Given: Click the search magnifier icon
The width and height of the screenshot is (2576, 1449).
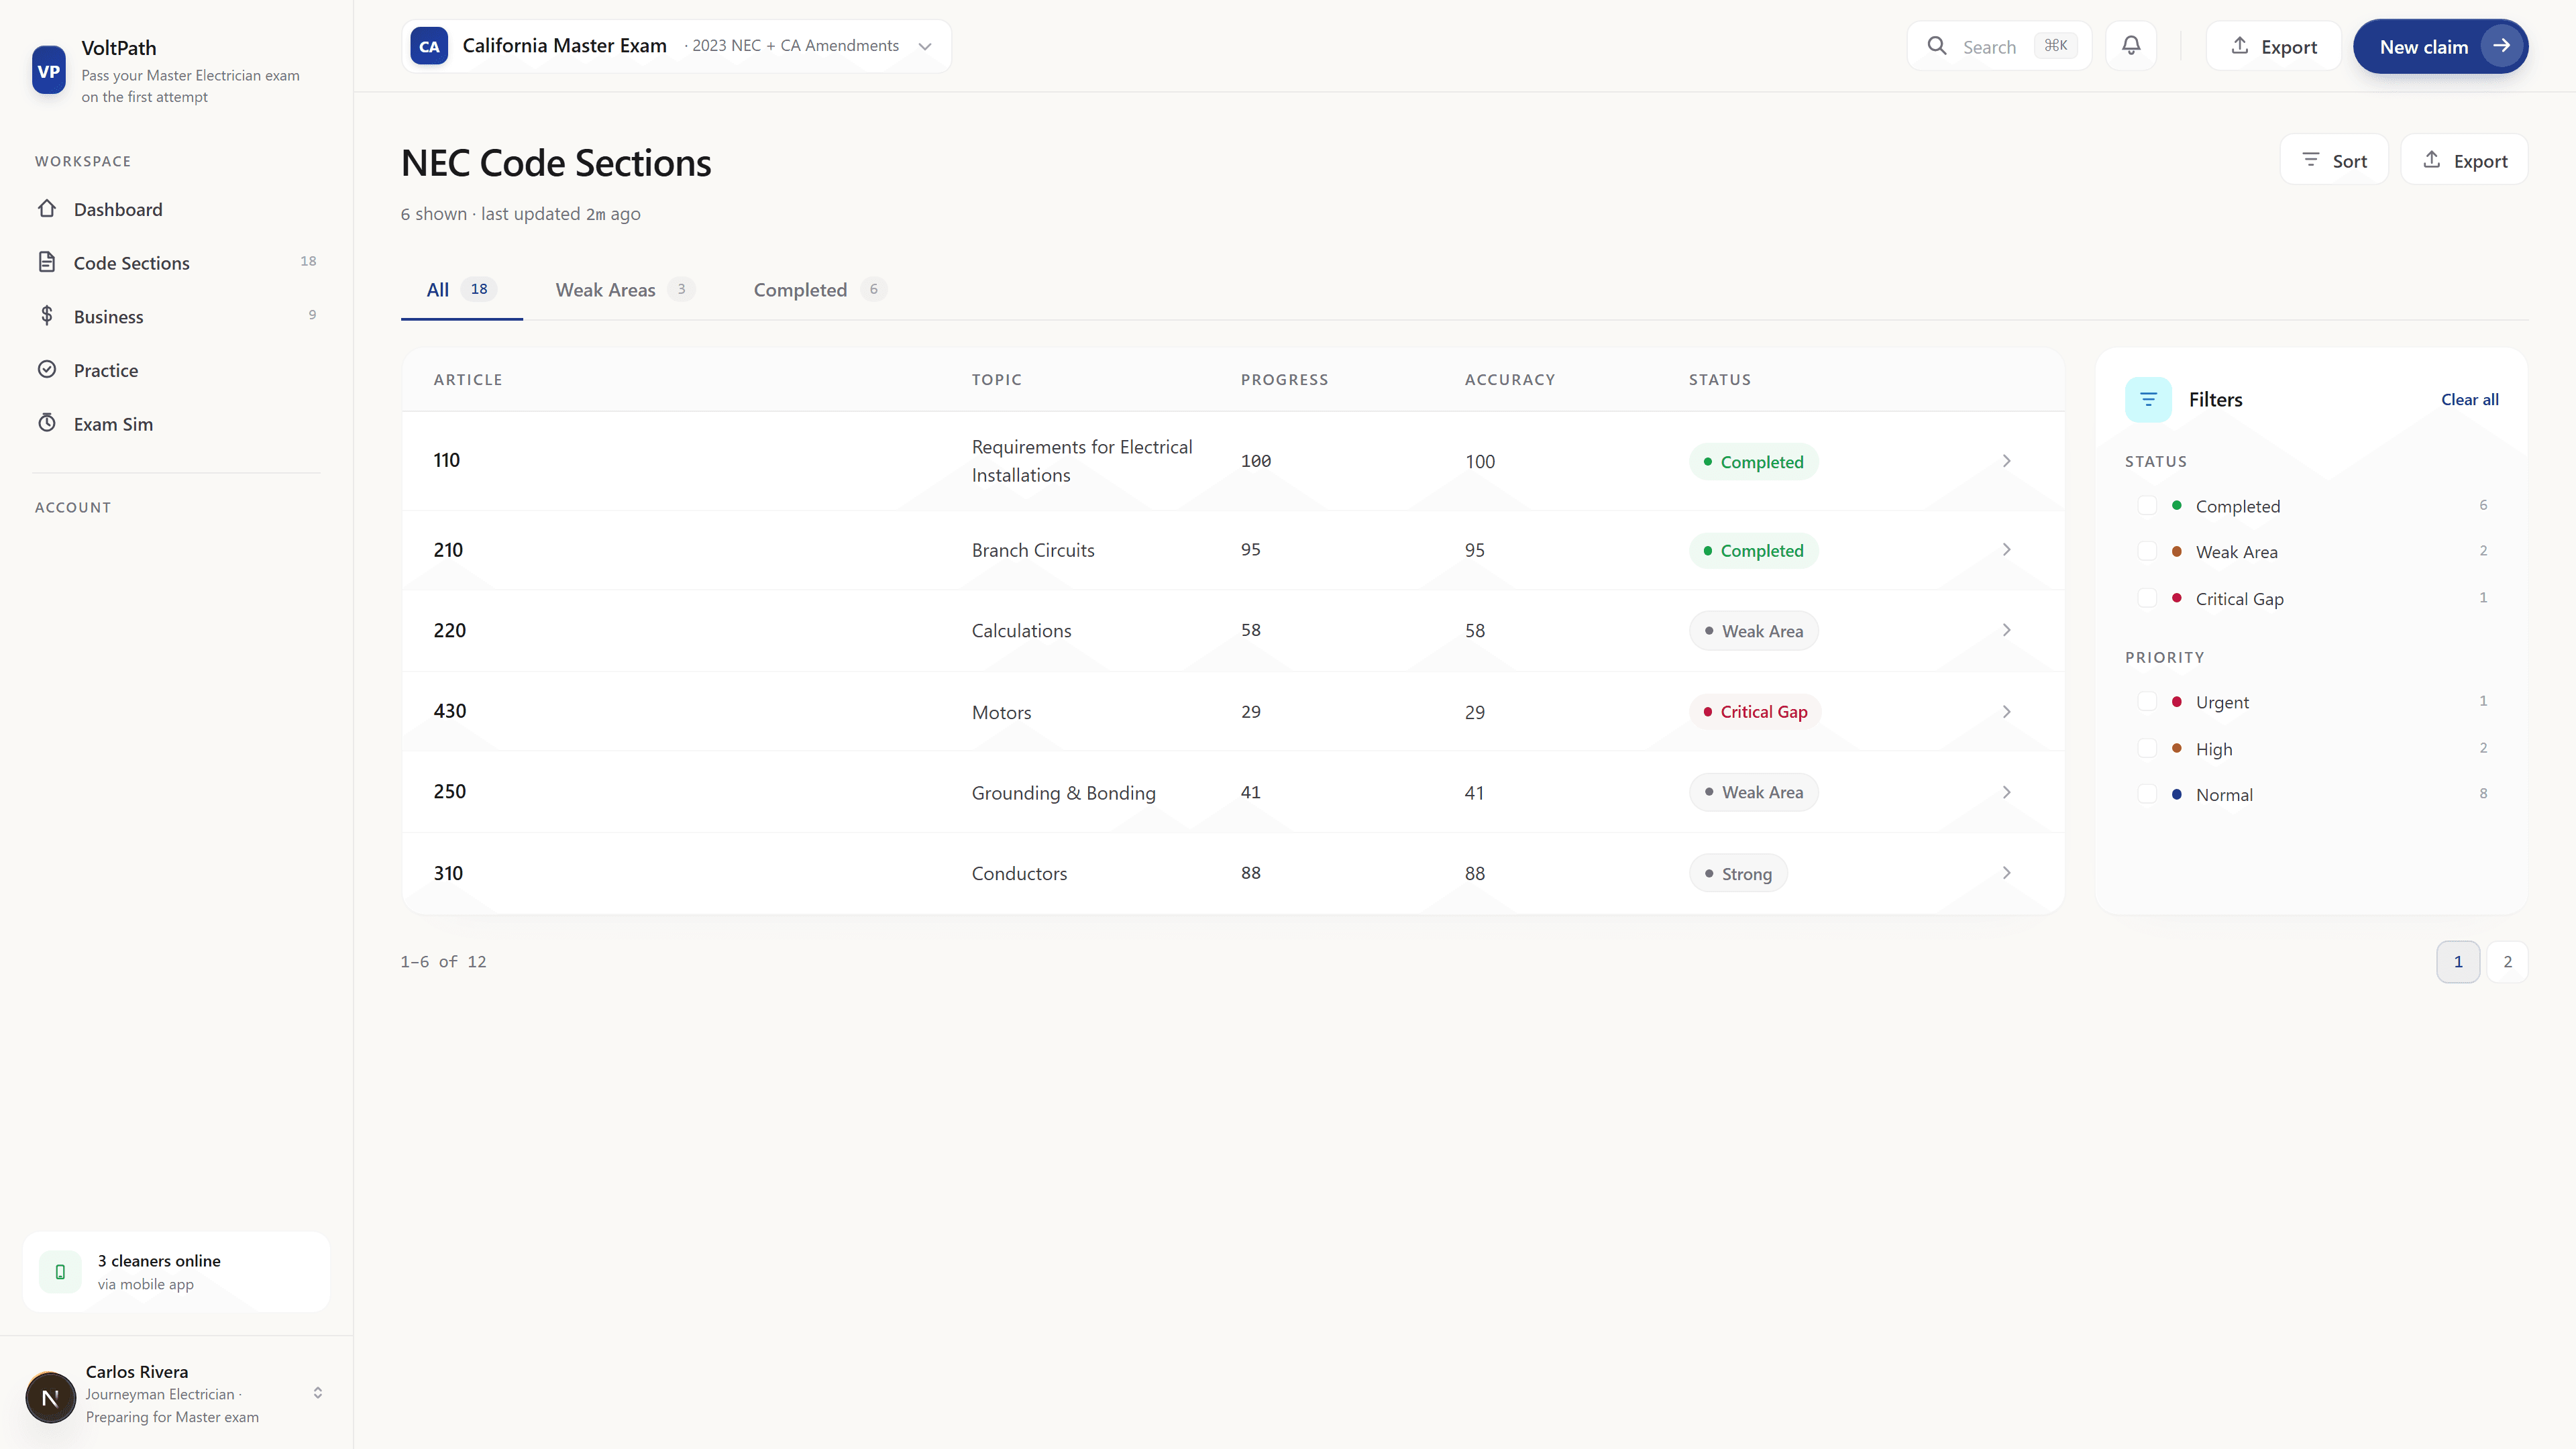Looking at the screenshot, I should point(1937,46).
